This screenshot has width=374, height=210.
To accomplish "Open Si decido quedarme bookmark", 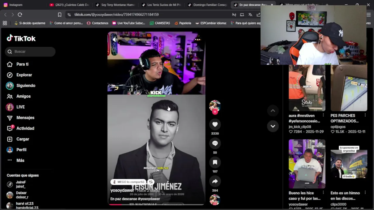I will (x=30, y=23).
